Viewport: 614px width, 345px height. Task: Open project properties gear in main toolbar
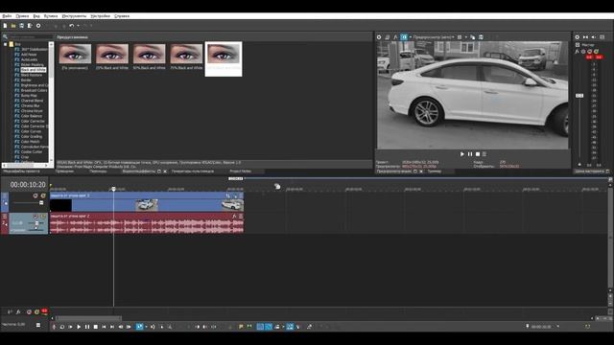coord(38,26)
